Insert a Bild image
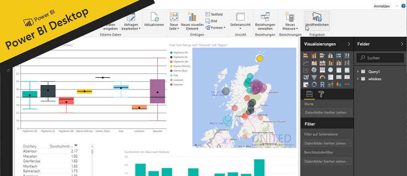The width and height of the screenshot is (407, 176). click(x=211, y=21)
